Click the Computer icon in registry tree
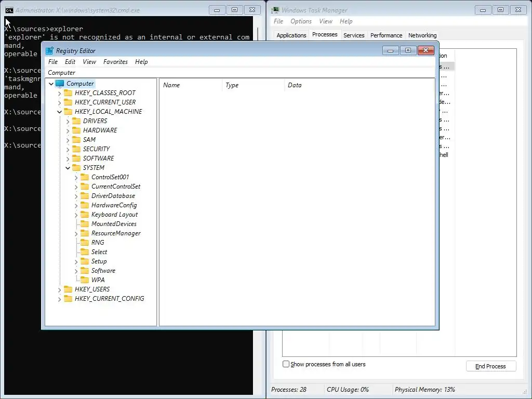532x399 pixels. tap(60, 84)
